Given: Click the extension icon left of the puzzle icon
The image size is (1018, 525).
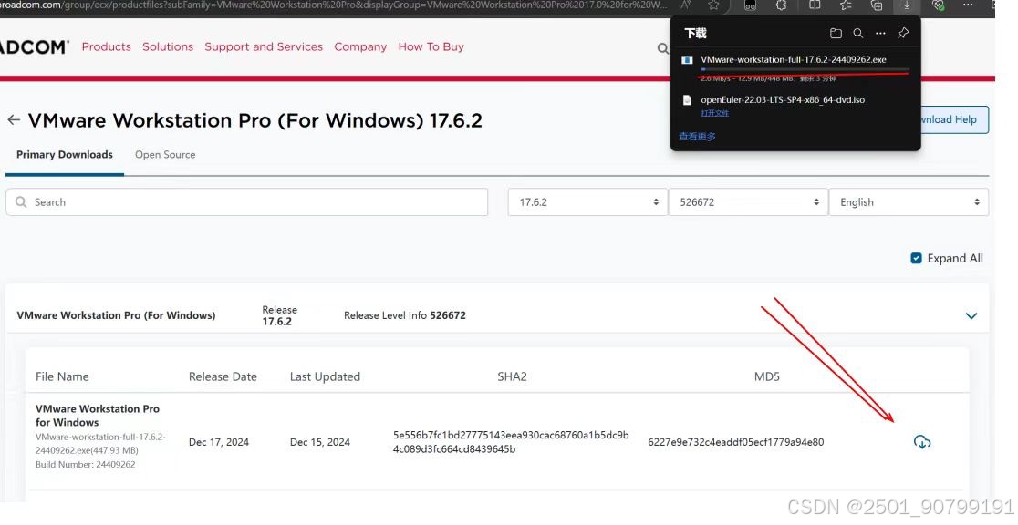Looking at the screenshot, I should click(750, 5).
